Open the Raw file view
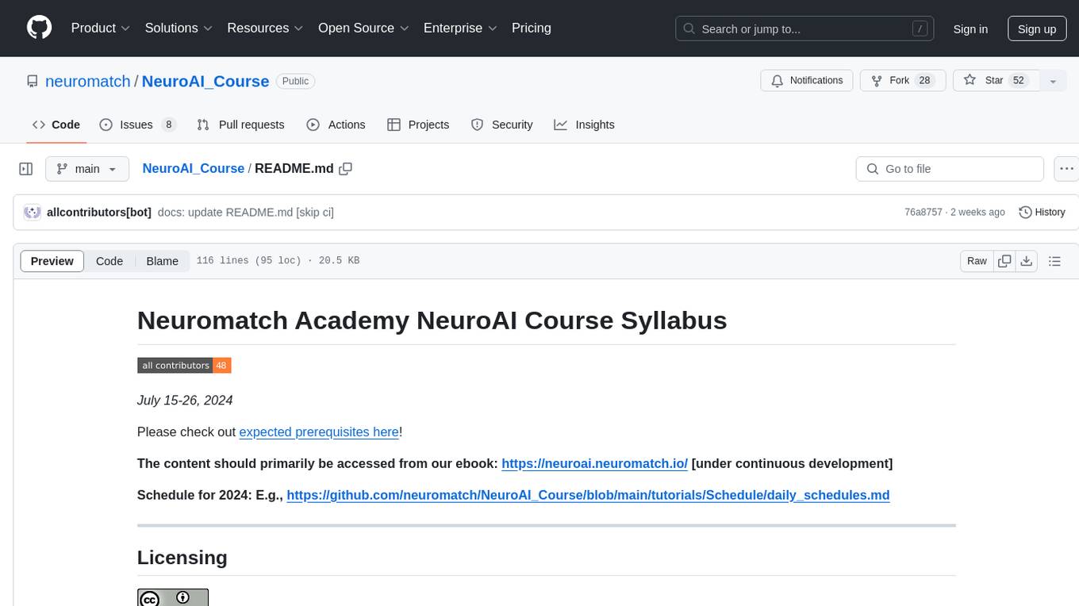Viewport: 1079px width, 606px height. click(x=977, y=261)
